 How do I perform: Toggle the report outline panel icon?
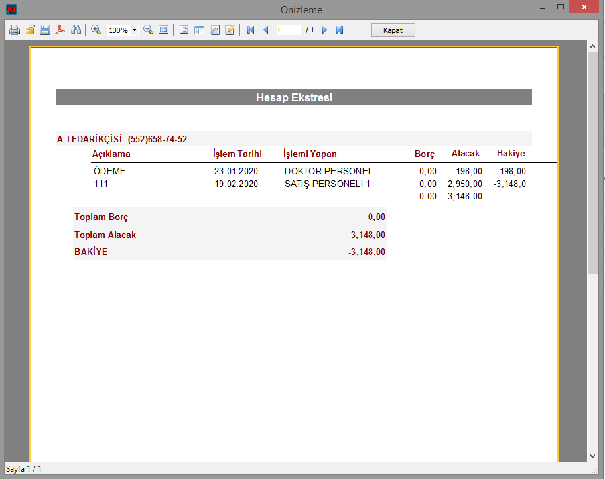(184, 30)
